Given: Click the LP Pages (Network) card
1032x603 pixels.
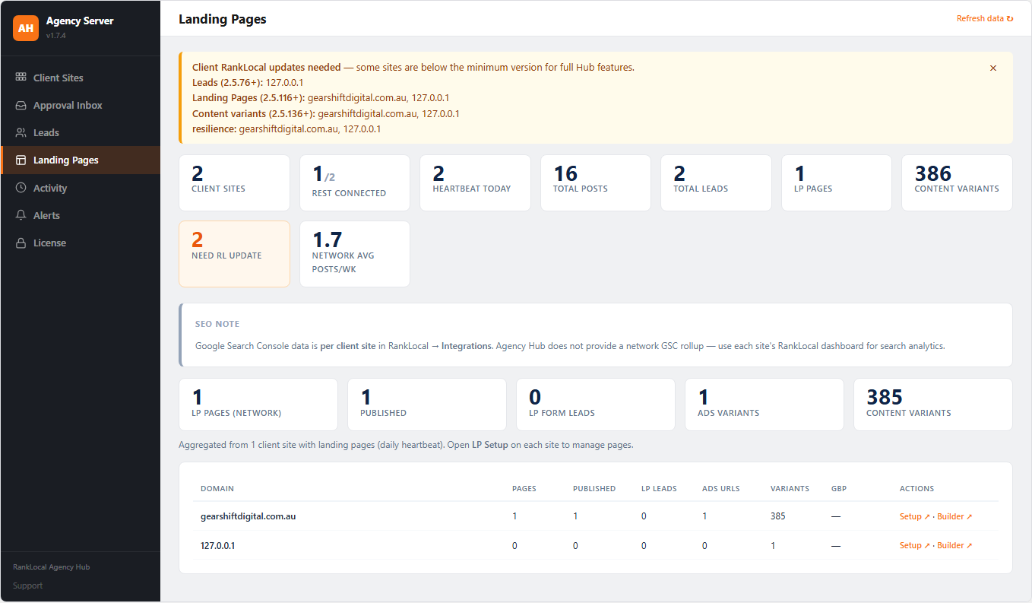Looking at the screenshot, I should coord(258,405).
